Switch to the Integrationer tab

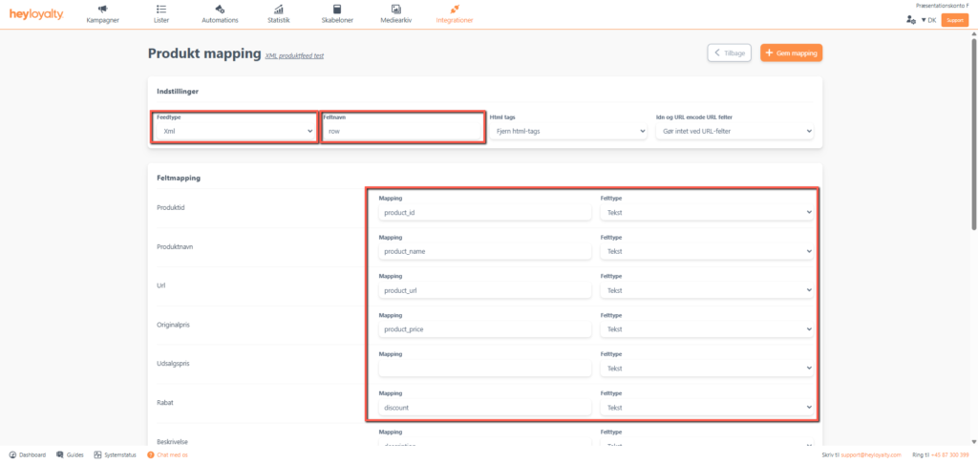(454, 14)
